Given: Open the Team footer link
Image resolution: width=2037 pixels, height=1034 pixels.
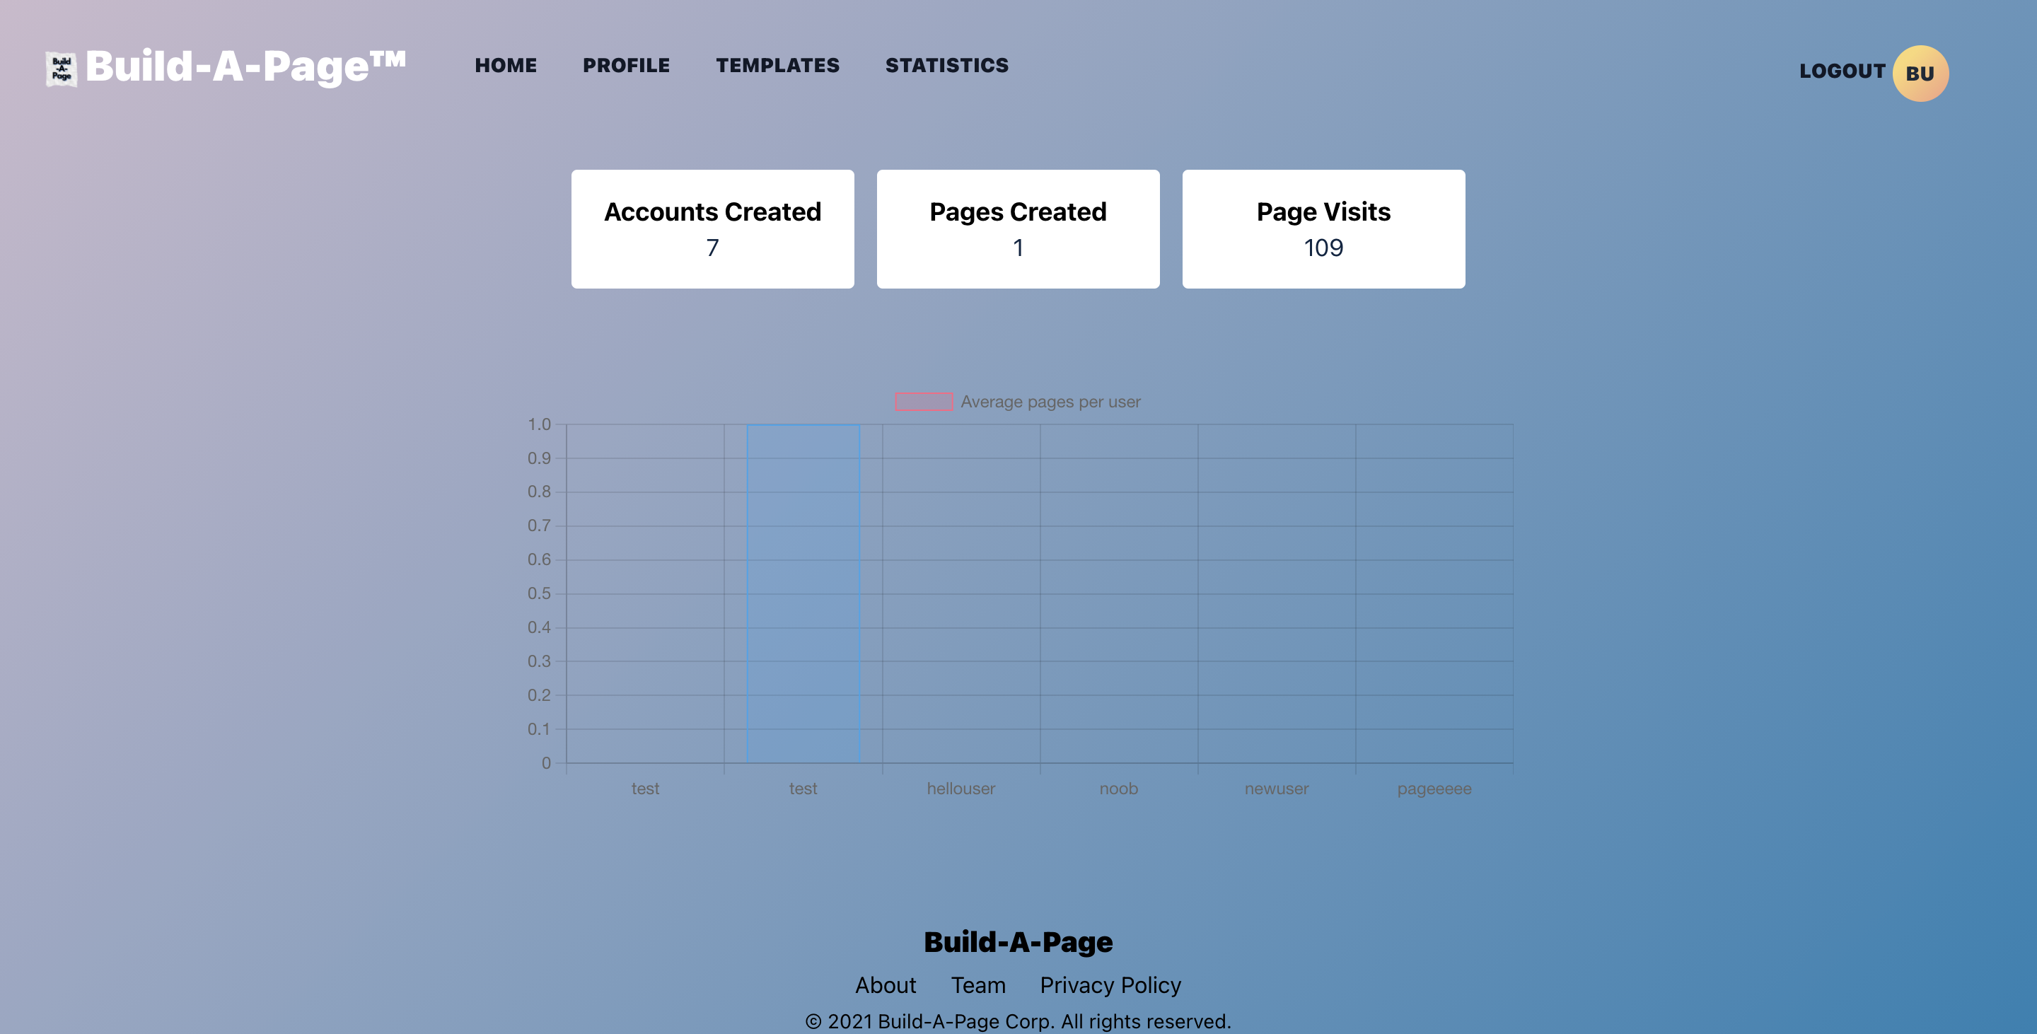Looking at the screenshot, I should tap(978, 985).
